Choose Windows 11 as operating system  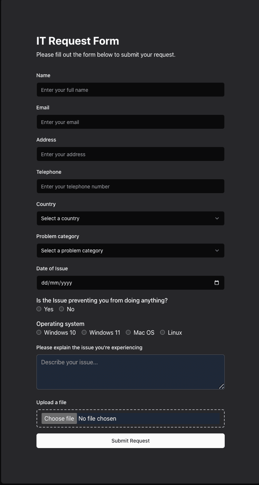(x=84, y=332)
